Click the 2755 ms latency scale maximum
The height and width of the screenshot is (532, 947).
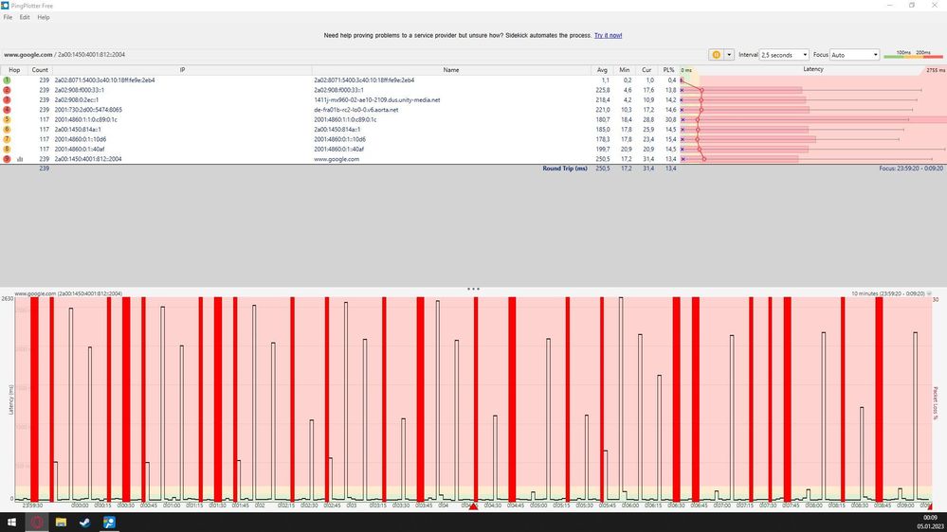936,71
